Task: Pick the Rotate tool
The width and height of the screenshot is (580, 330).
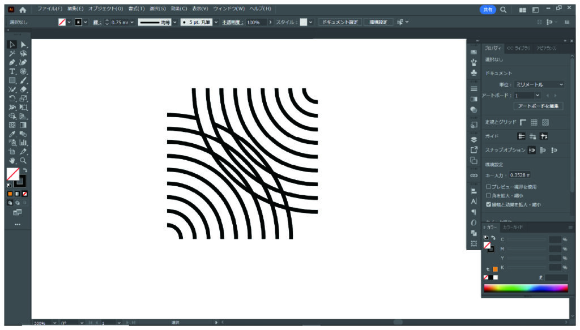Action: tap(12, 98)
